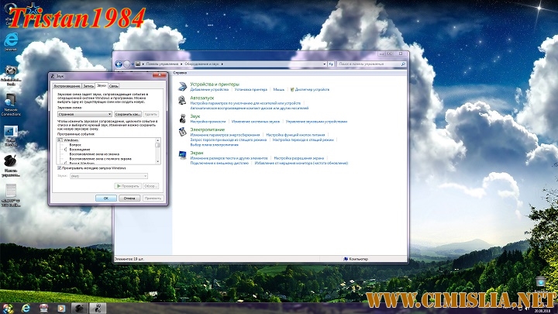Screen dimensions: 558x314
Task: Toggle the play Windows startup sound checkbox
Action: 60,167
